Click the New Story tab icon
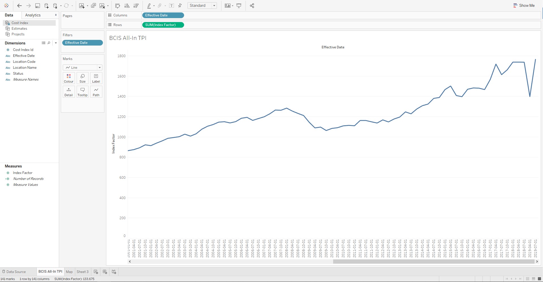543x282 pixels. pos(114,272)
